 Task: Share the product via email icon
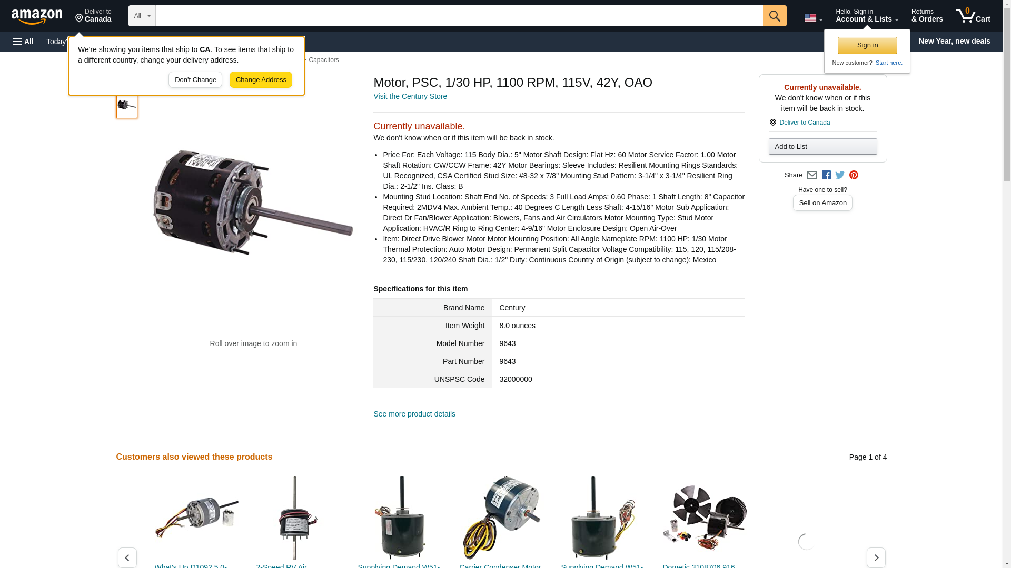point(812,175)
